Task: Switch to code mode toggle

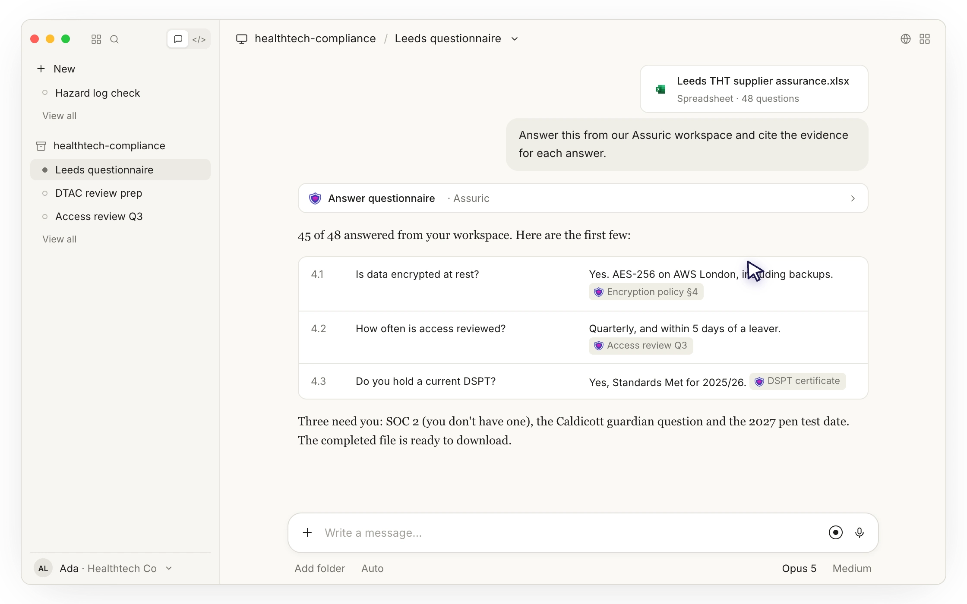Action: coord(199,39)
